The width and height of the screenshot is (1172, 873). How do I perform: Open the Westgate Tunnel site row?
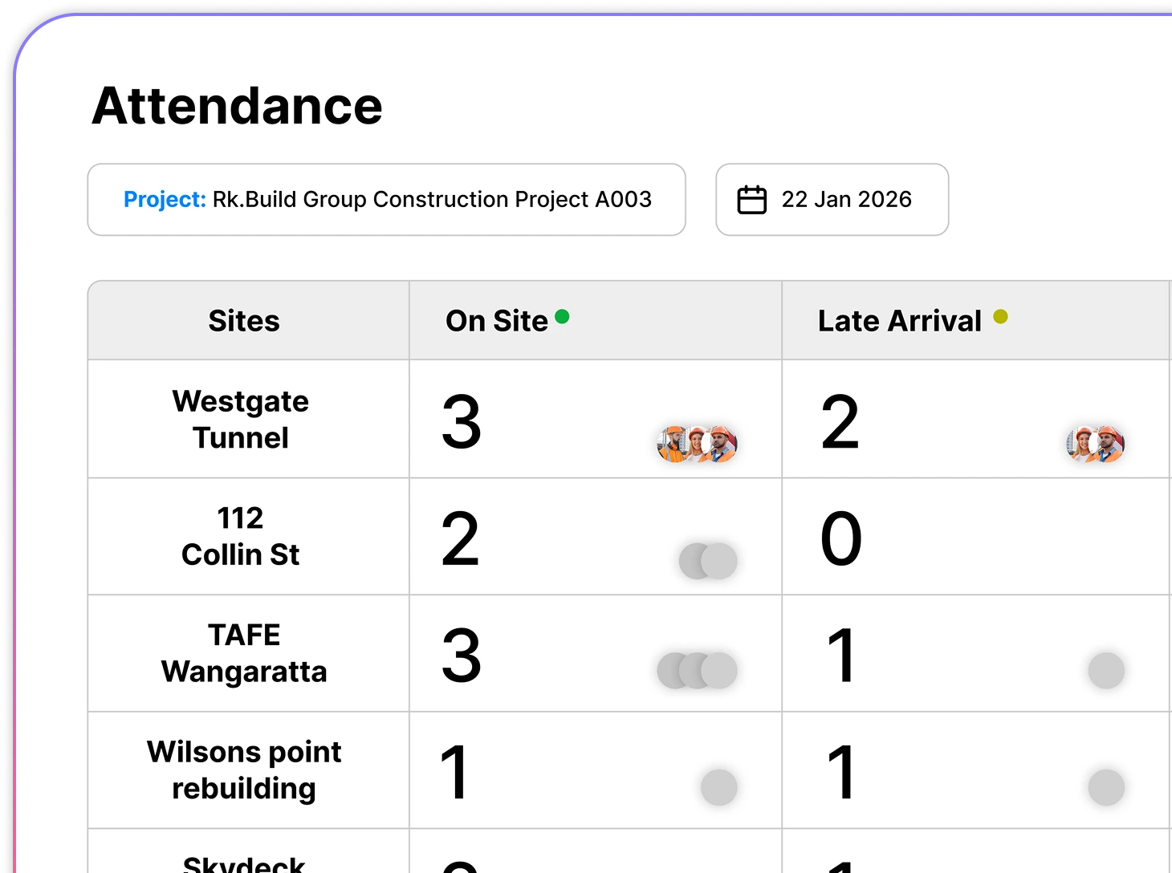[241, 420]
